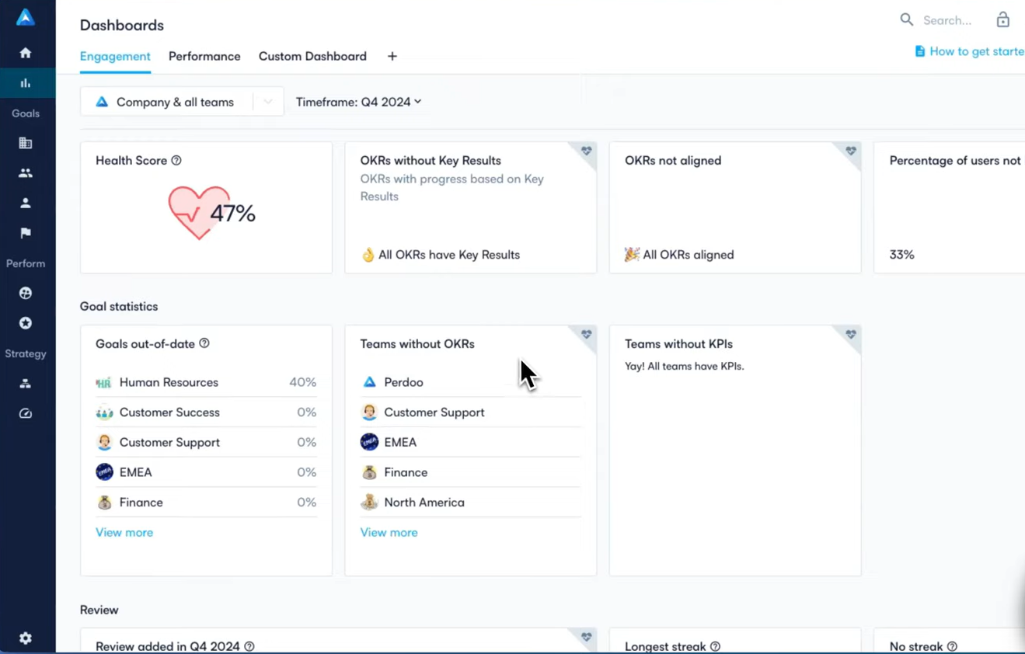Click View more under Goals out-of-date
Viewport: 1025px width, 654px height.
click(x=124, y=532)
